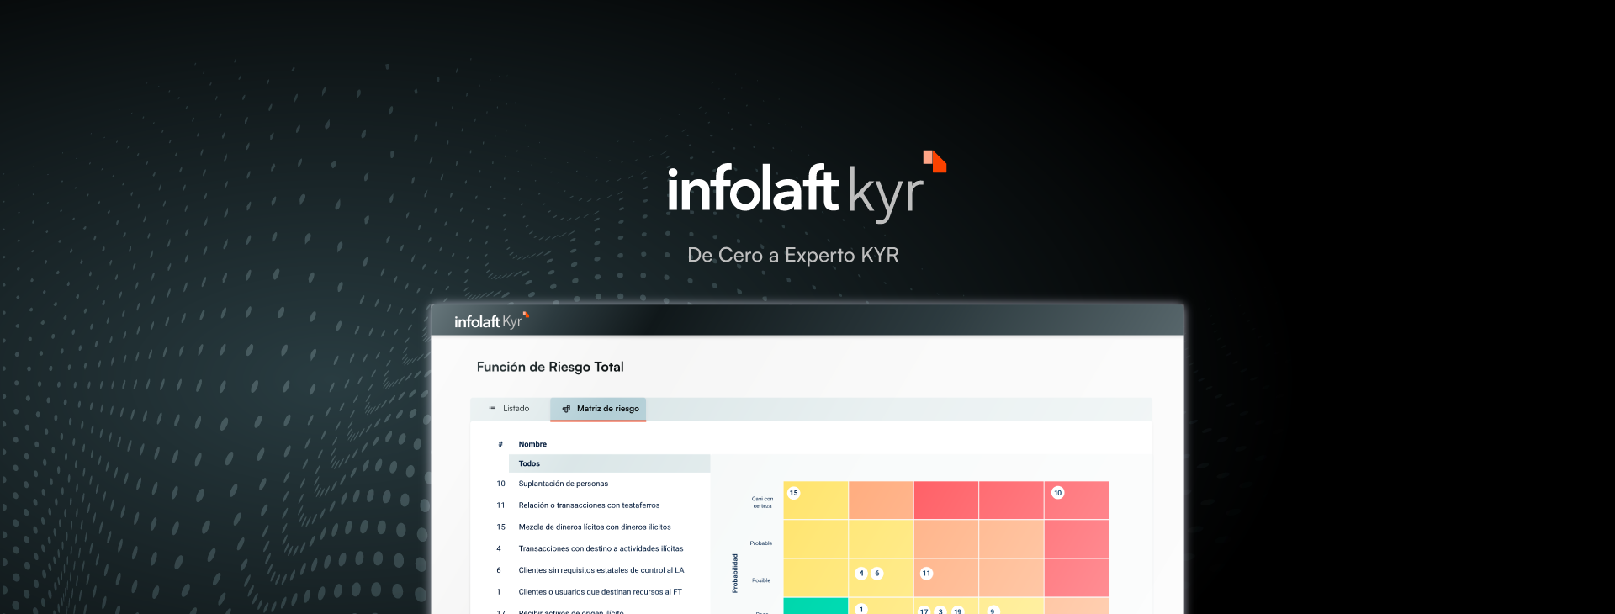The height and width of the screenshot is (614, 1615).
Task: Click risk bubble 6 in the matrix
Action: click(x=877, y=574)
